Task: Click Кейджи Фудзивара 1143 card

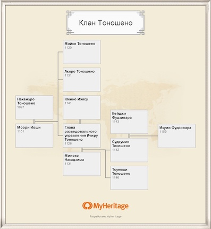Action: pyautogui.click(x=129, y=122)
